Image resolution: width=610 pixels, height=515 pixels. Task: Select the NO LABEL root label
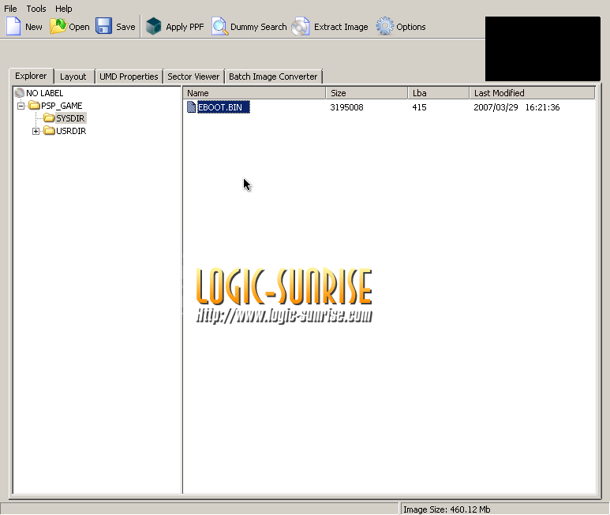pos(44,93)
